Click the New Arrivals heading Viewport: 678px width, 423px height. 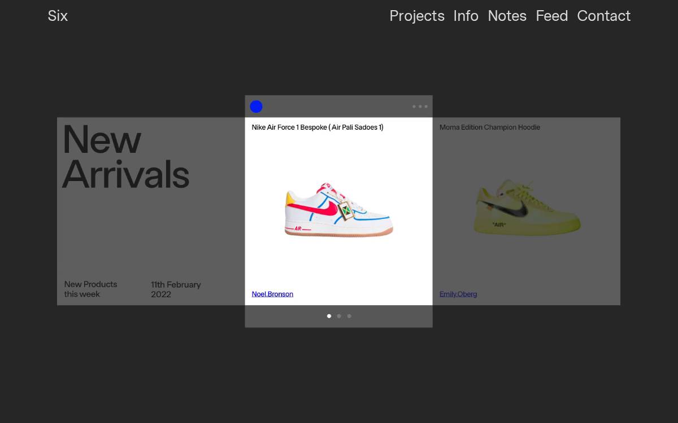(125, 157)
